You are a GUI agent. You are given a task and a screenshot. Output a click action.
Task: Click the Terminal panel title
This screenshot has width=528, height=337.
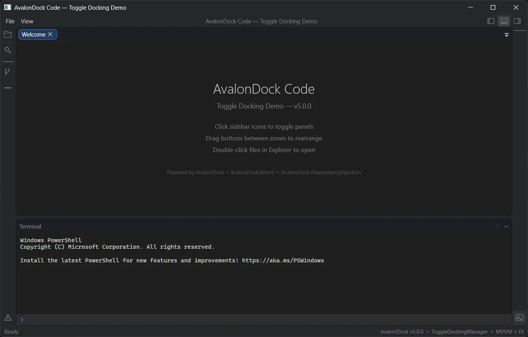30,226
